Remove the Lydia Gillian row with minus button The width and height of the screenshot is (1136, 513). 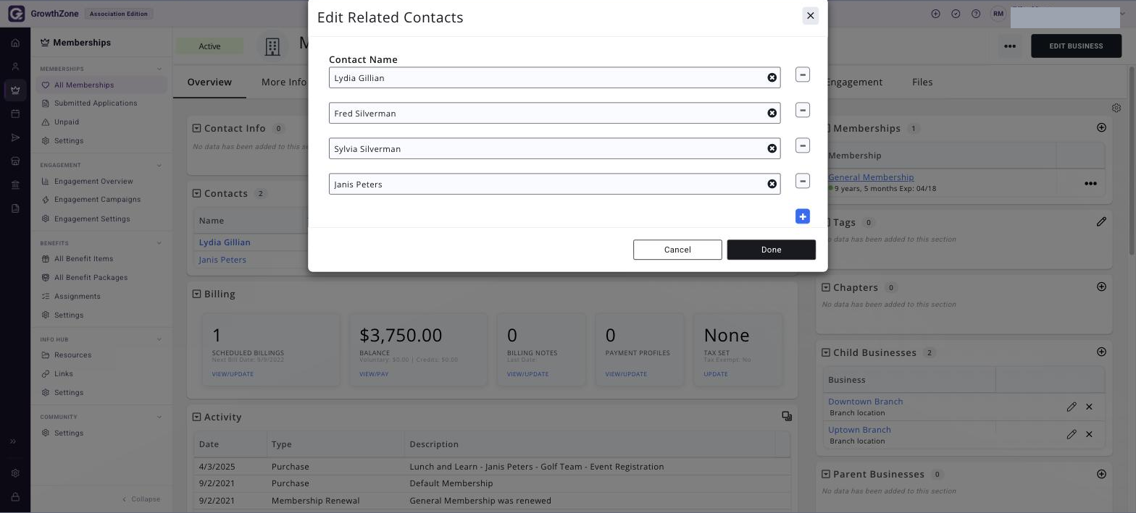[802, 75]
